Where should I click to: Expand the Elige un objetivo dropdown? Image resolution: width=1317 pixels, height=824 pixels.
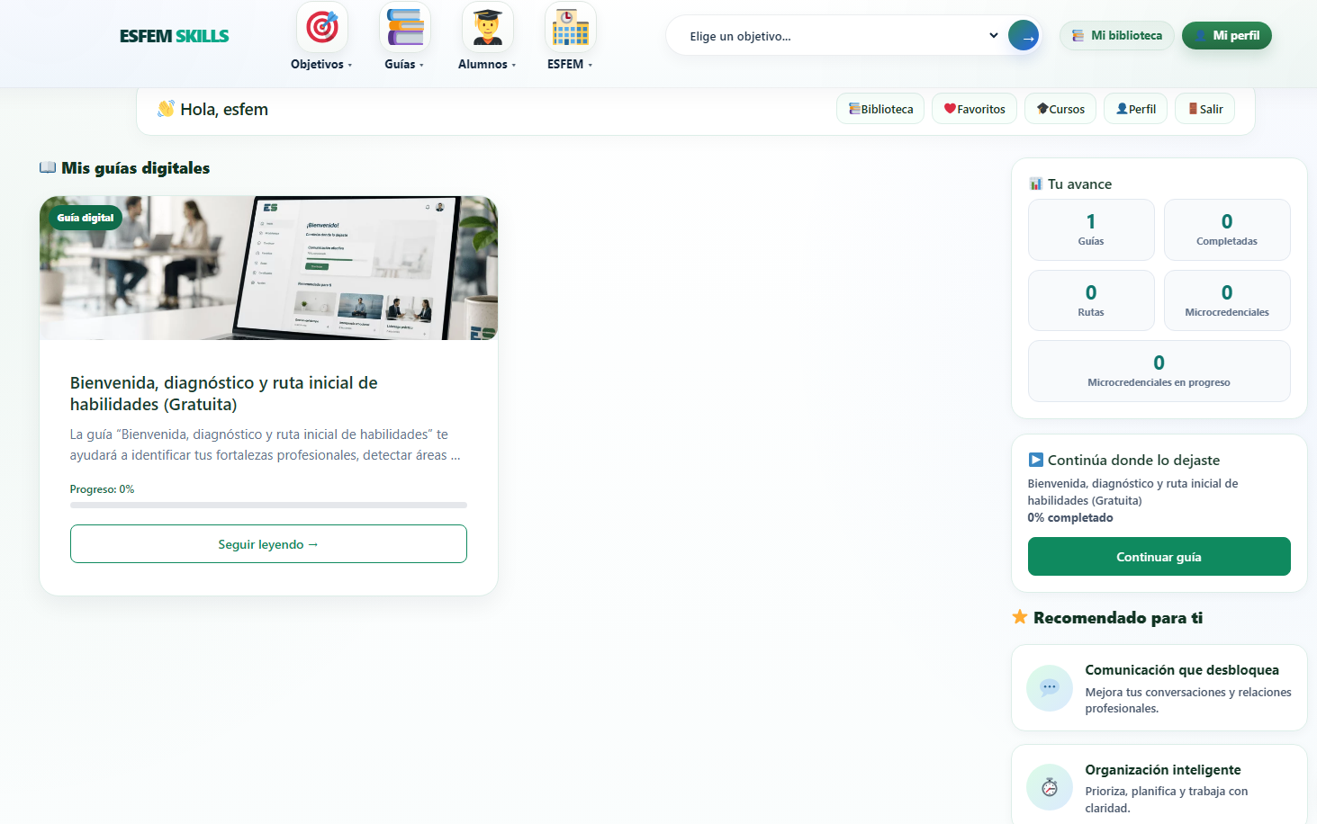[844, 36]
